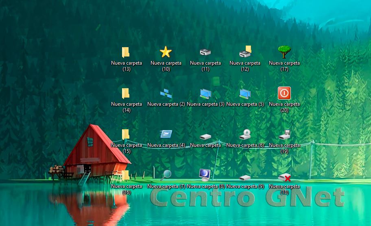Click the disconnected drive icon Nueva carpeta (18)
Viewport: 371px width, 226px height.
284,177
